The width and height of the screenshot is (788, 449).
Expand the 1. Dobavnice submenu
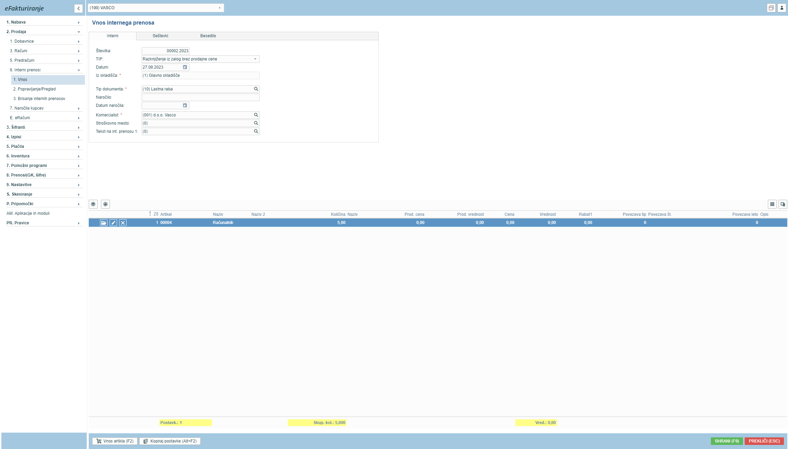46,41
